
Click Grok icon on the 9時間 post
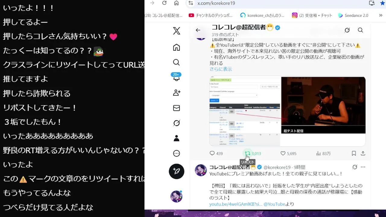tap(355, 167)
